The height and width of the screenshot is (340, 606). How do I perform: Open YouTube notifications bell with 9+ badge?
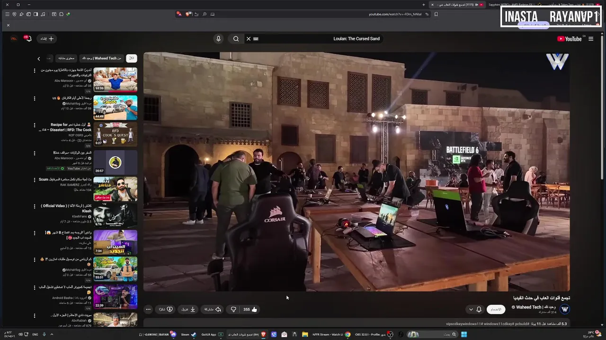(27, 38)
